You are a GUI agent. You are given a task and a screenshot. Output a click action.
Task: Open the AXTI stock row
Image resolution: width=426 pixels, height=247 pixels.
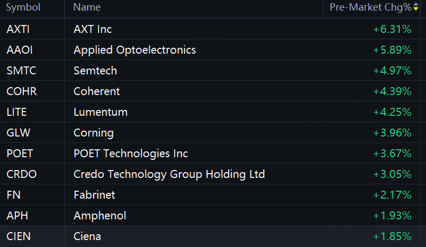pyautogui.click(x=210, y=29)
